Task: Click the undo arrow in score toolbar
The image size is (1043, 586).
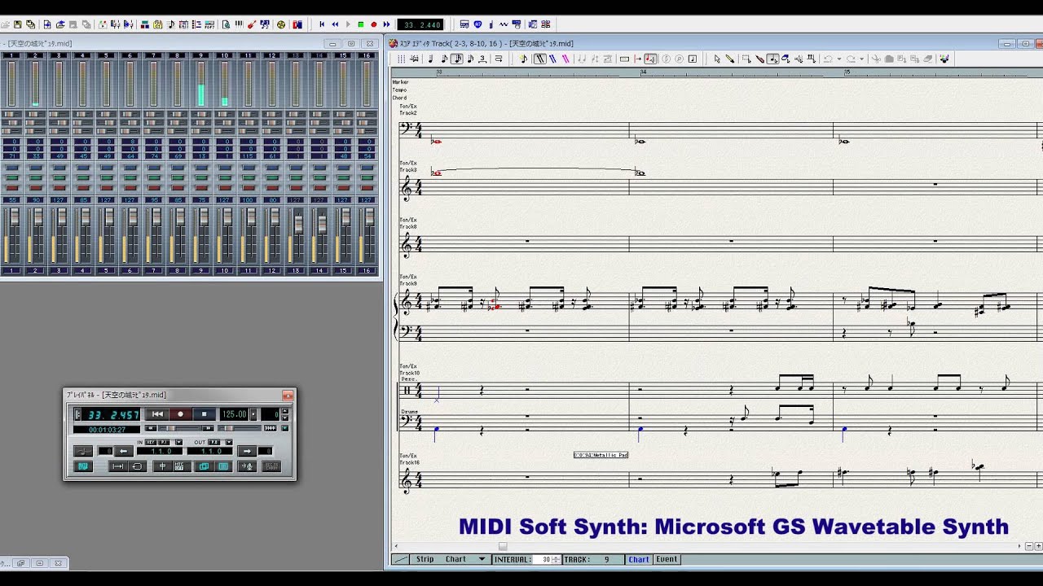Action: coord(828,59)
